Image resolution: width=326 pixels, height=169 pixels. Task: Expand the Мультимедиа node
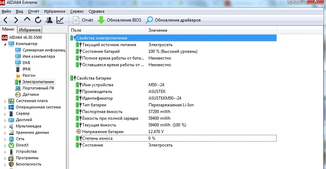5,127
